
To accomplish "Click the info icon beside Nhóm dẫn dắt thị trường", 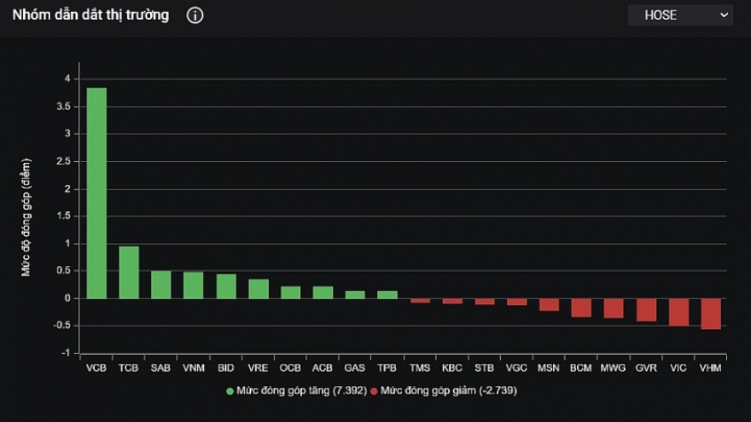I will [x=195, y=15].
